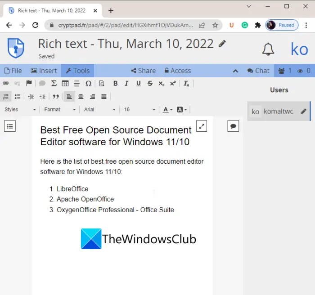Apply block quote formatting
Screen dimensions: 315x295
tap(56, 97)
